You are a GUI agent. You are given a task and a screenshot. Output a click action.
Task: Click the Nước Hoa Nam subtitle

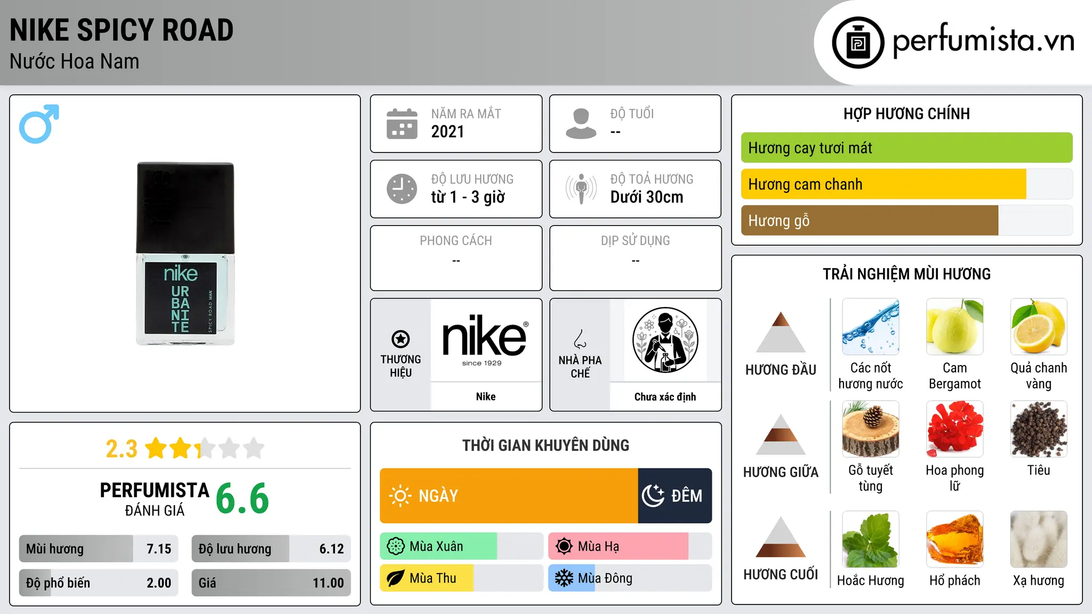[x=75, y=61]
